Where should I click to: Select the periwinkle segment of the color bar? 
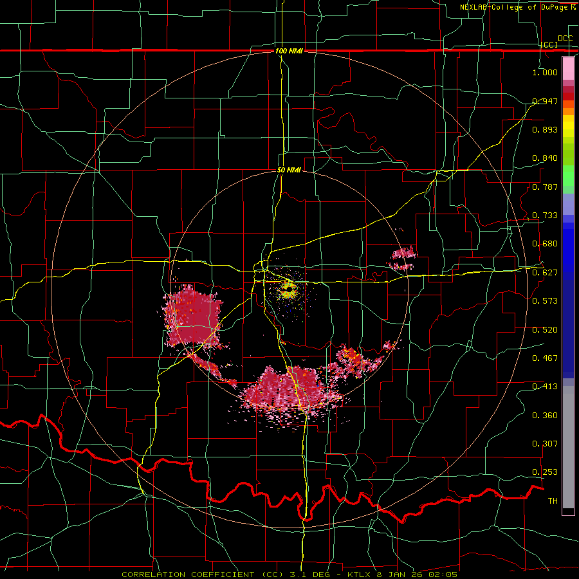pos(568,205)
